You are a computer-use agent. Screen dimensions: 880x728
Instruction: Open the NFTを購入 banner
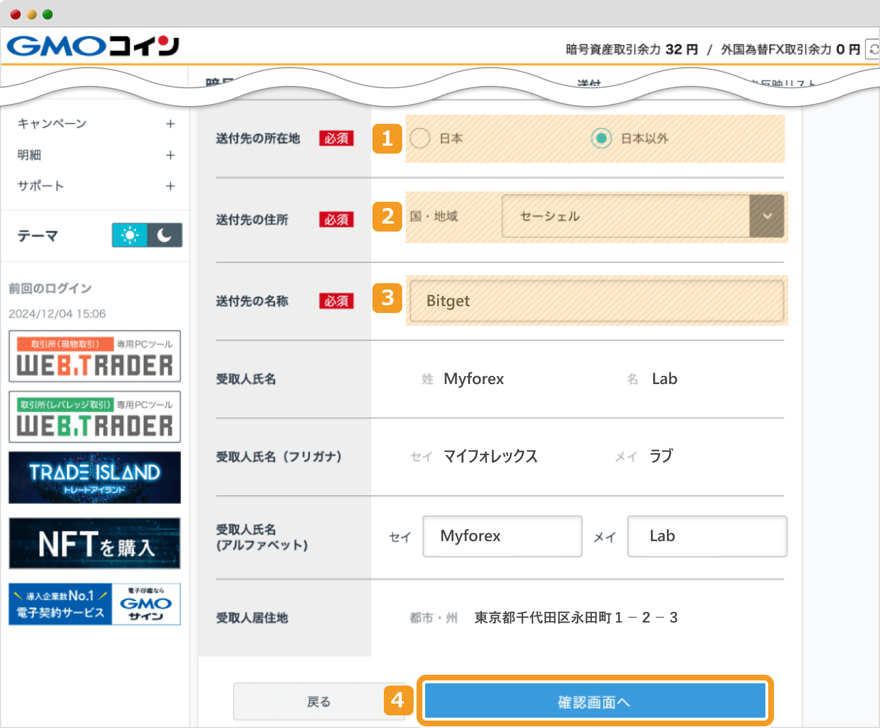94,543
